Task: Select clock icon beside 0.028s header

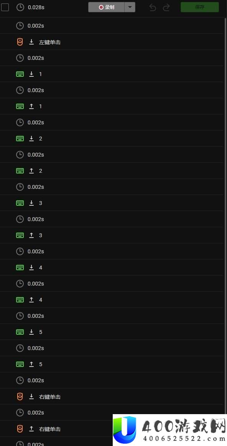Action: [20, 7]
